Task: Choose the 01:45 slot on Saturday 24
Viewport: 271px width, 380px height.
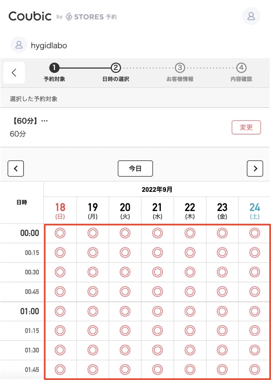Action: [255, 370]
